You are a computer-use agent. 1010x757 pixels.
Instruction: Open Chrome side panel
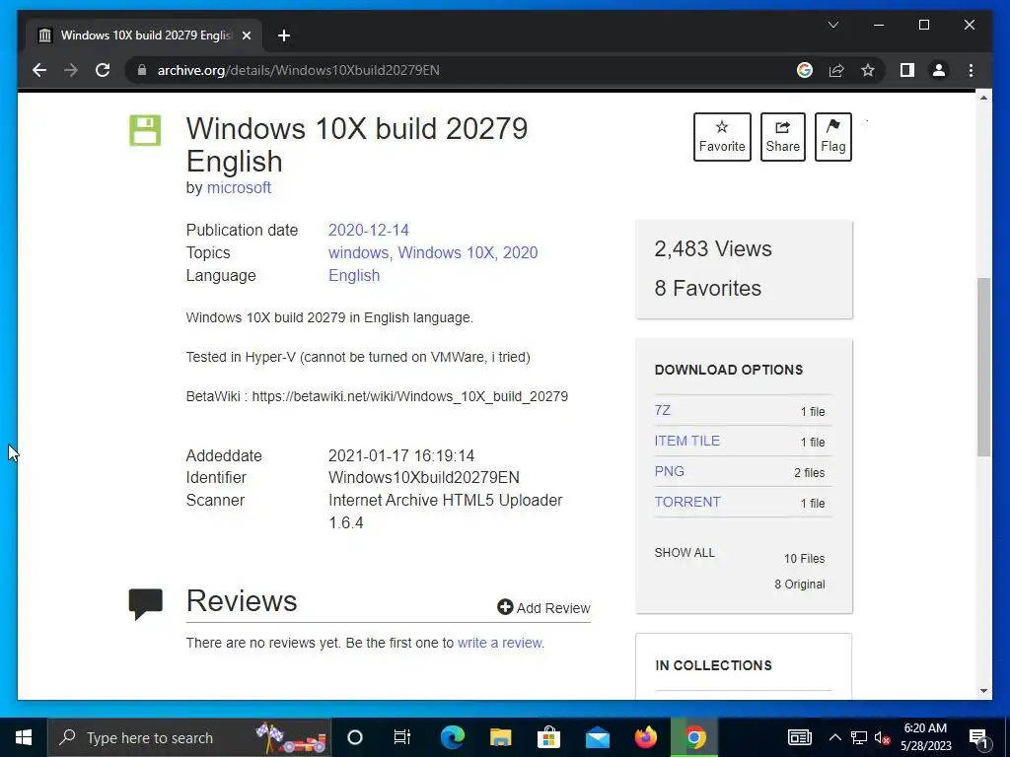907,70
